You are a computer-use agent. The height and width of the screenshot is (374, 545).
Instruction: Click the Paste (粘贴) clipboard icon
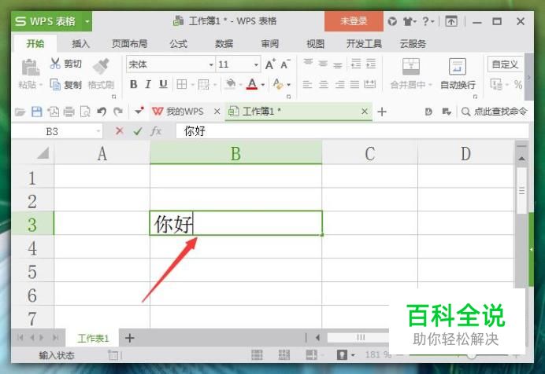tap(31, 68)
